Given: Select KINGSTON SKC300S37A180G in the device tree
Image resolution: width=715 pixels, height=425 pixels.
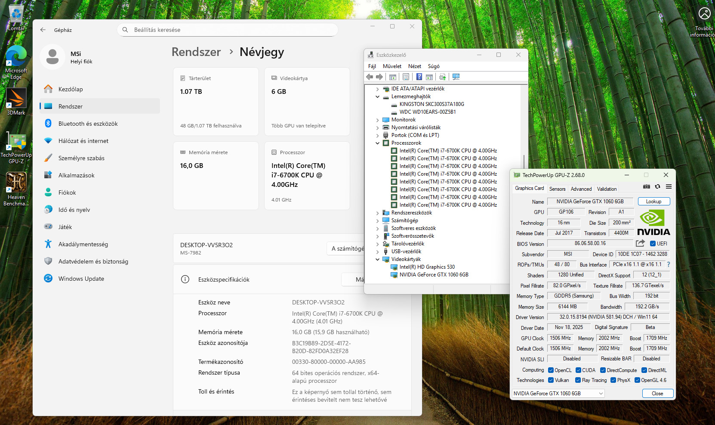Looking at the screenshot, I should pos(431,104).
